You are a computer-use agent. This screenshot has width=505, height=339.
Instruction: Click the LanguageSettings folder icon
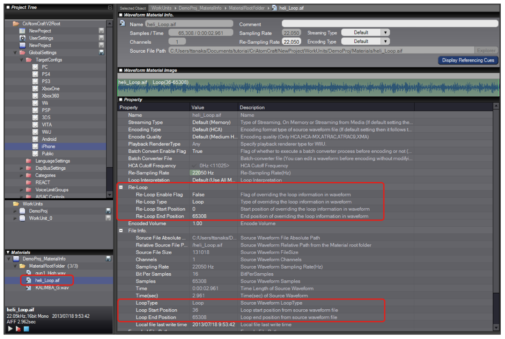(x=29, y=161)
